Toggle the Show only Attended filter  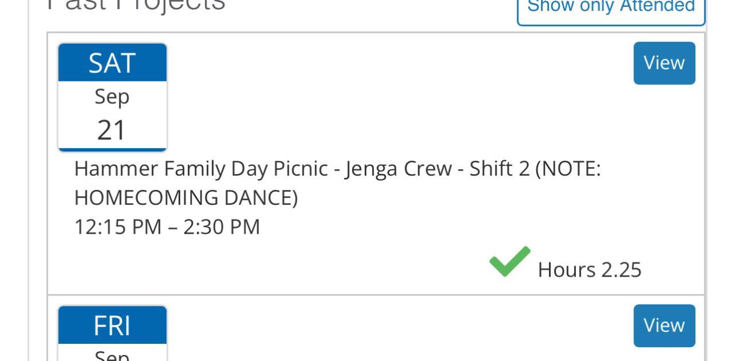(x=611, y=7)
